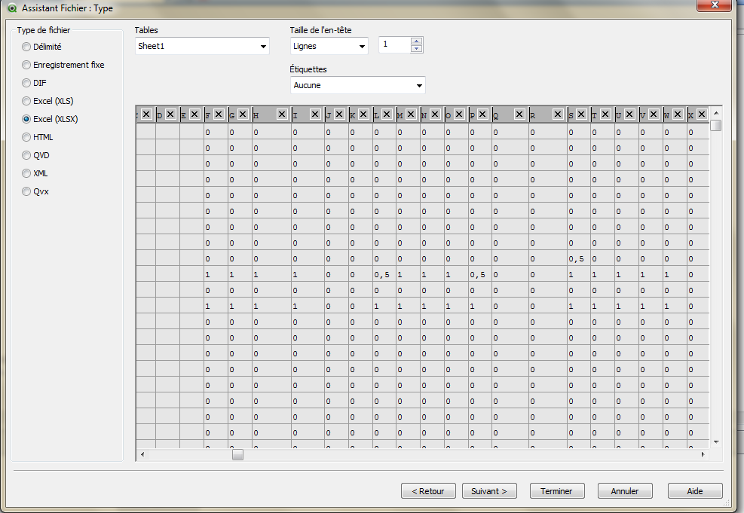Screen dimensions: 744x513
Task: Remove column H with its X button
Action: 282,115
